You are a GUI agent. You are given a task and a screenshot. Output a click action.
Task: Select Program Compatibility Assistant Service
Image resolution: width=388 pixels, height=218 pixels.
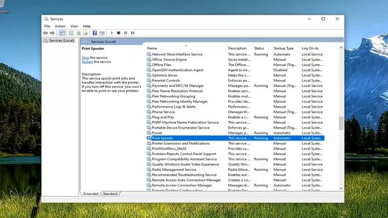coord(235,159)
